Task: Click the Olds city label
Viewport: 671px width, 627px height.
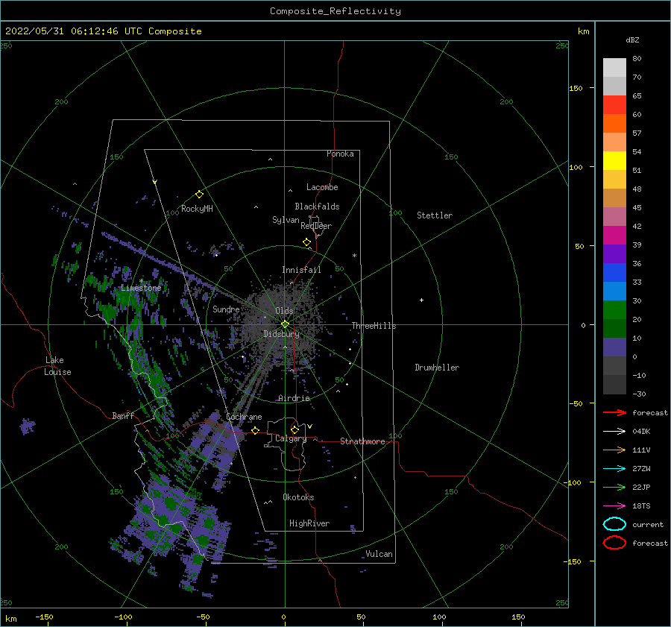Action: (x=284, y=311)
